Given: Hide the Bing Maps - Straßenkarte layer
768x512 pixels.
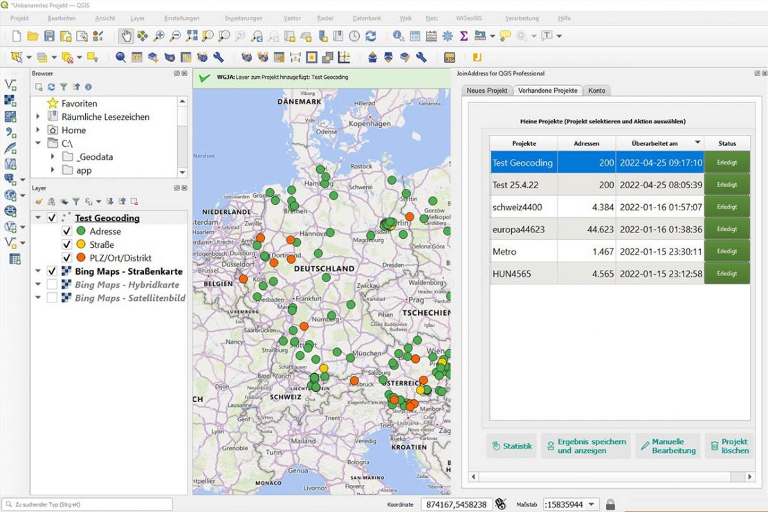Looking at the screenshot, I should click(x=52, y=271).
